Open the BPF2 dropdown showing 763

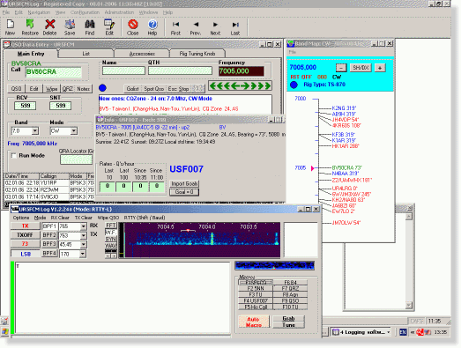(83, 235)
